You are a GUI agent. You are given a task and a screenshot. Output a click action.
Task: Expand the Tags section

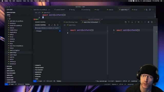click(37, 79)
